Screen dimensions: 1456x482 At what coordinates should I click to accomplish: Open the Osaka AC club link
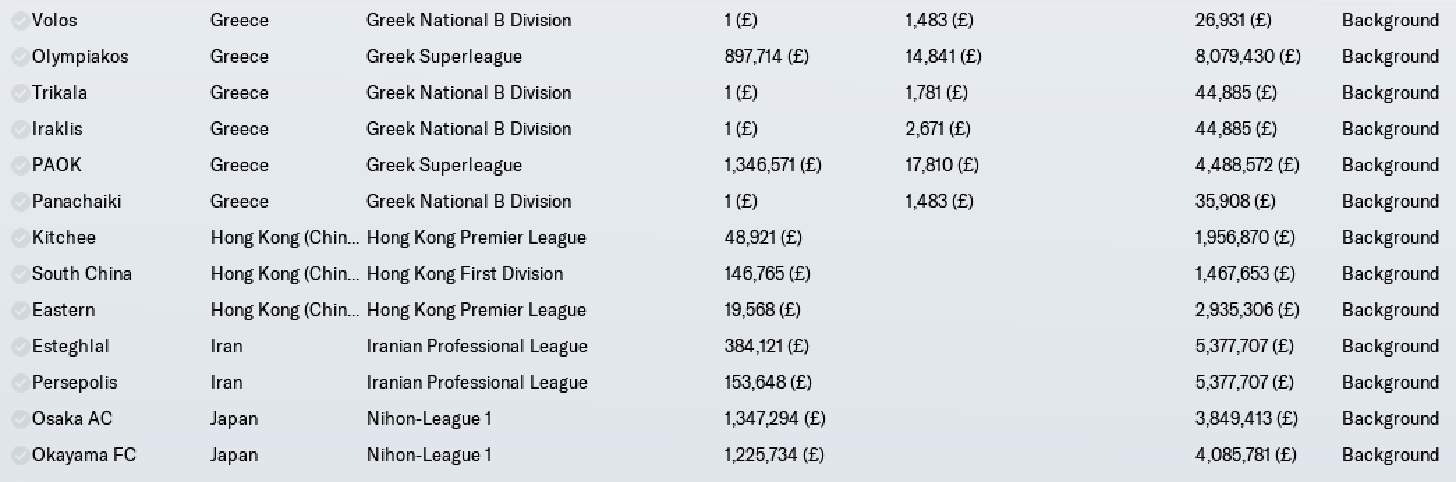click(72, 419)
